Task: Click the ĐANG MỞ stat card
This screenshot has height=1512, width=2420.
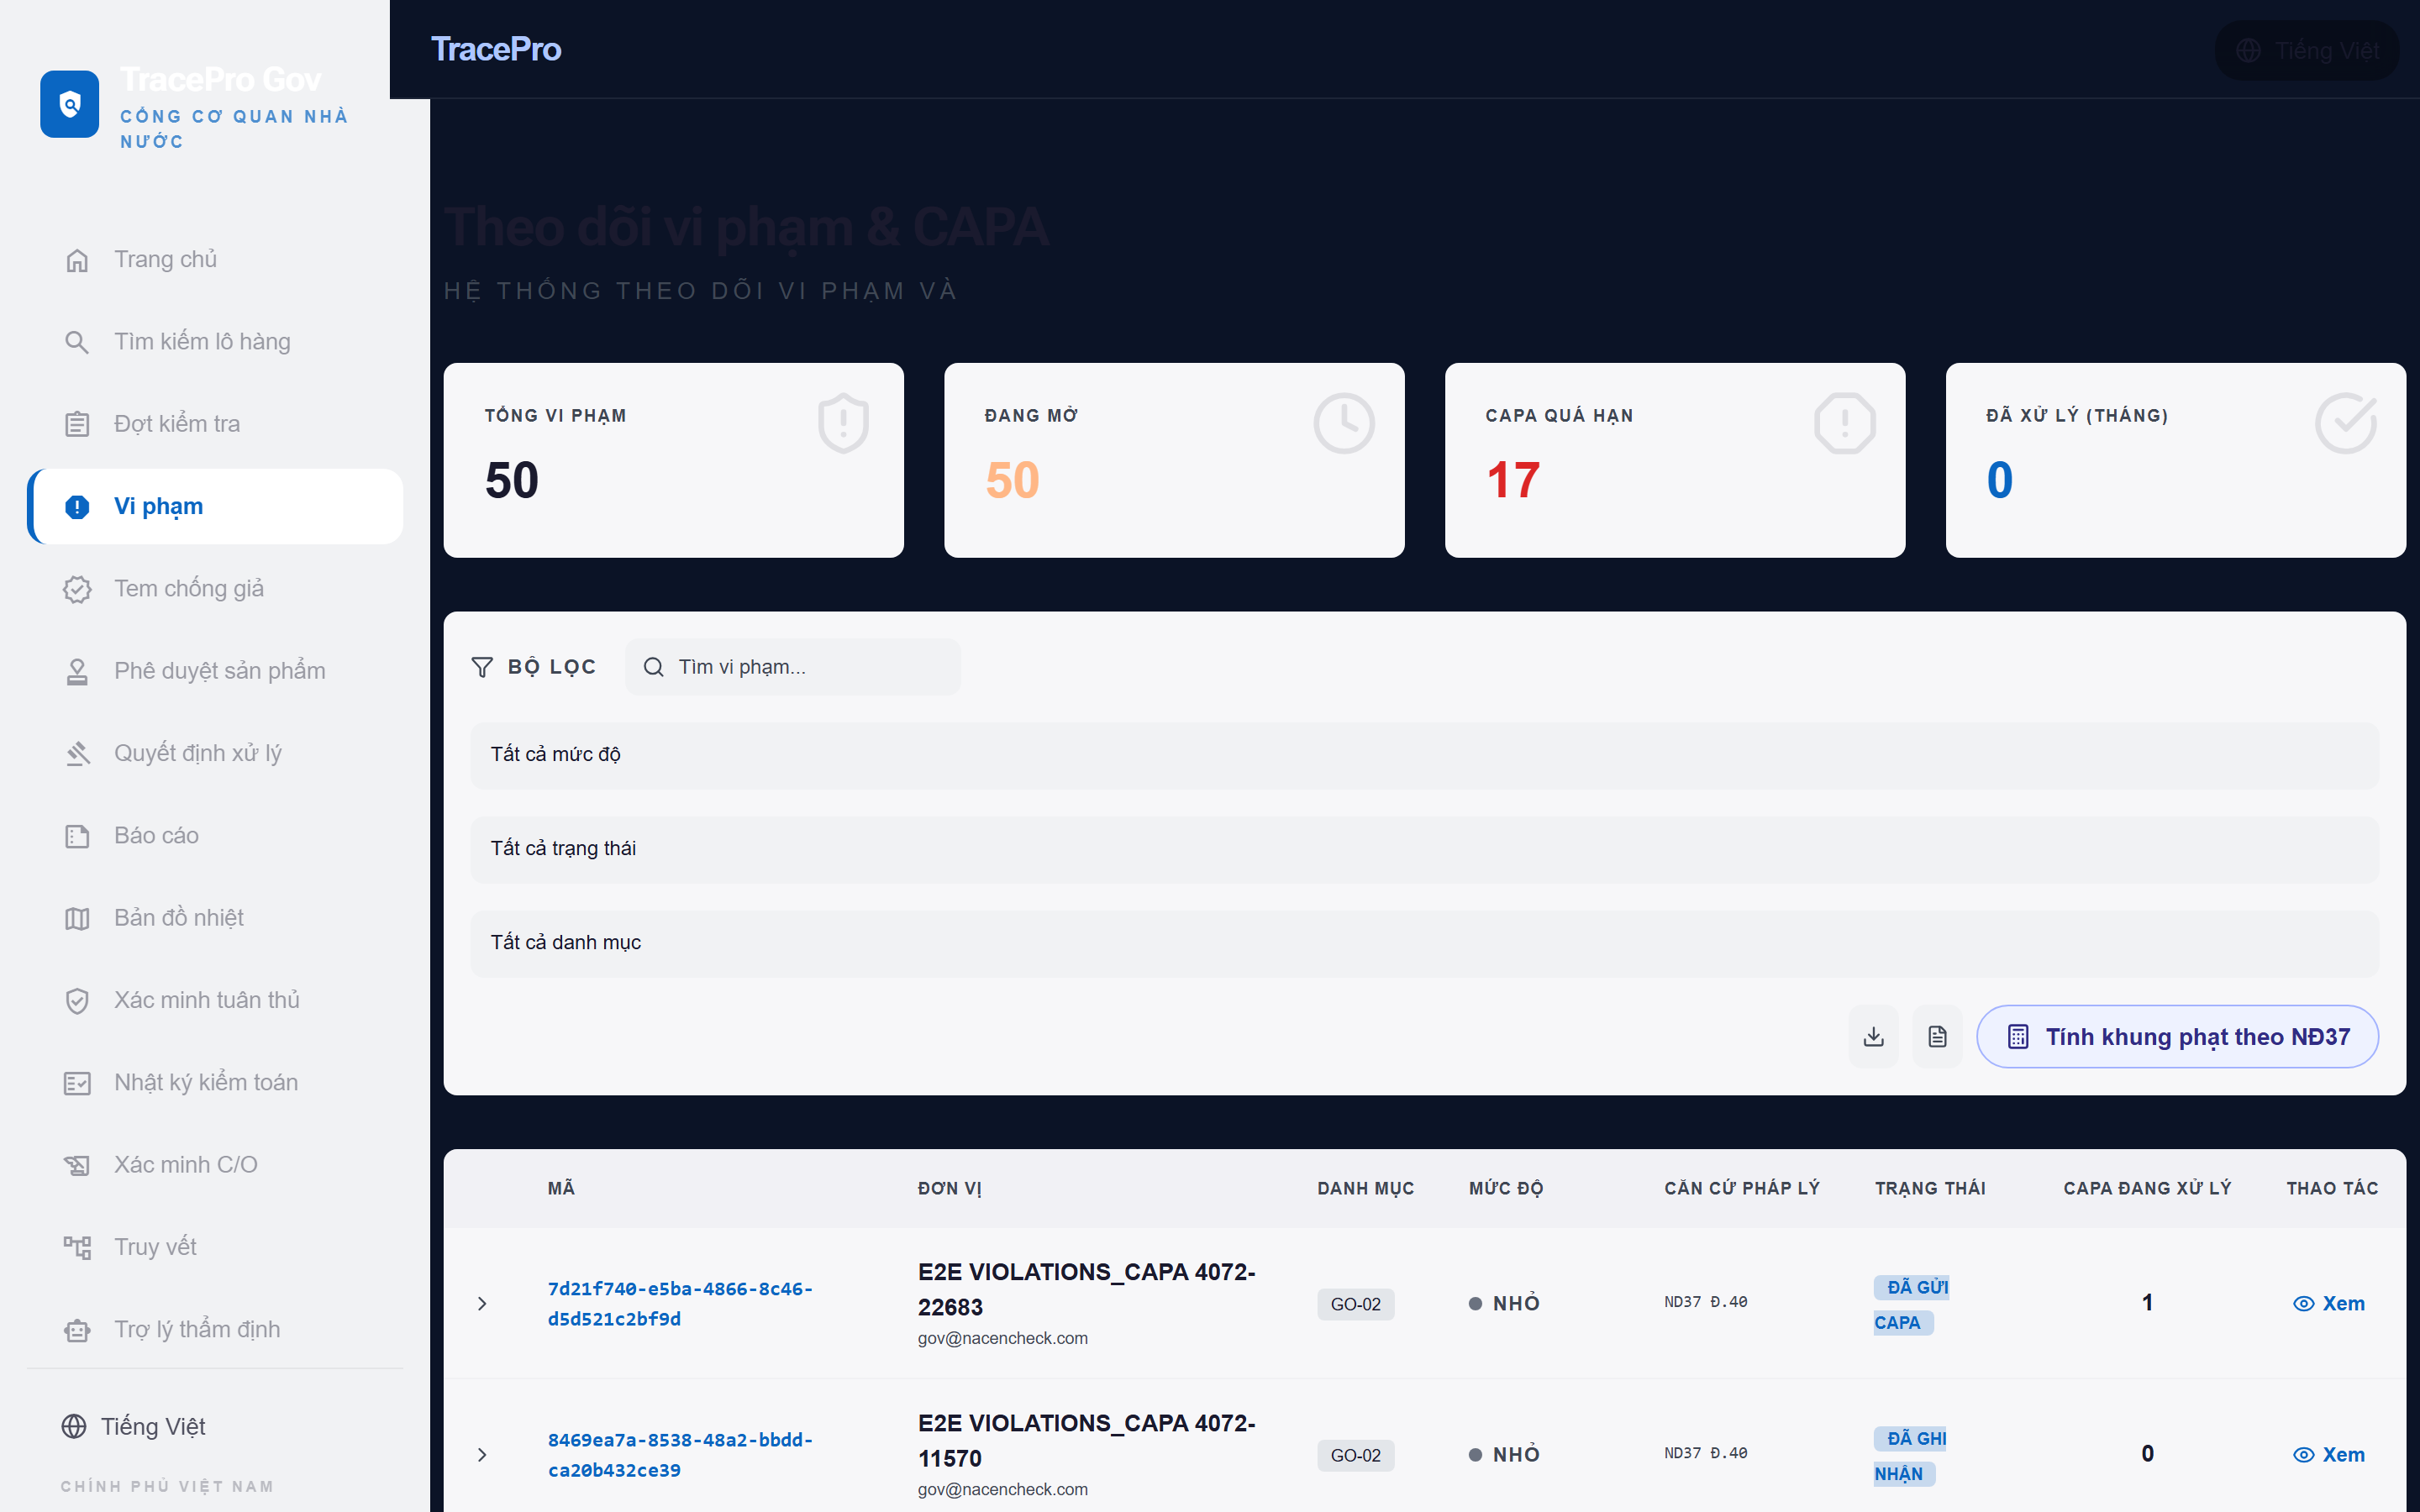Action: (x=1174, y=460)
